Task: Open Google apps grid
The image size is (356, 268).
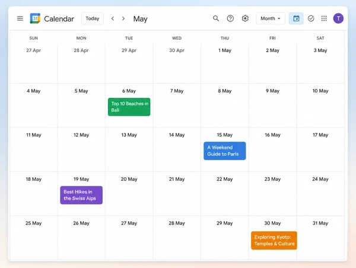Action: 324,18
